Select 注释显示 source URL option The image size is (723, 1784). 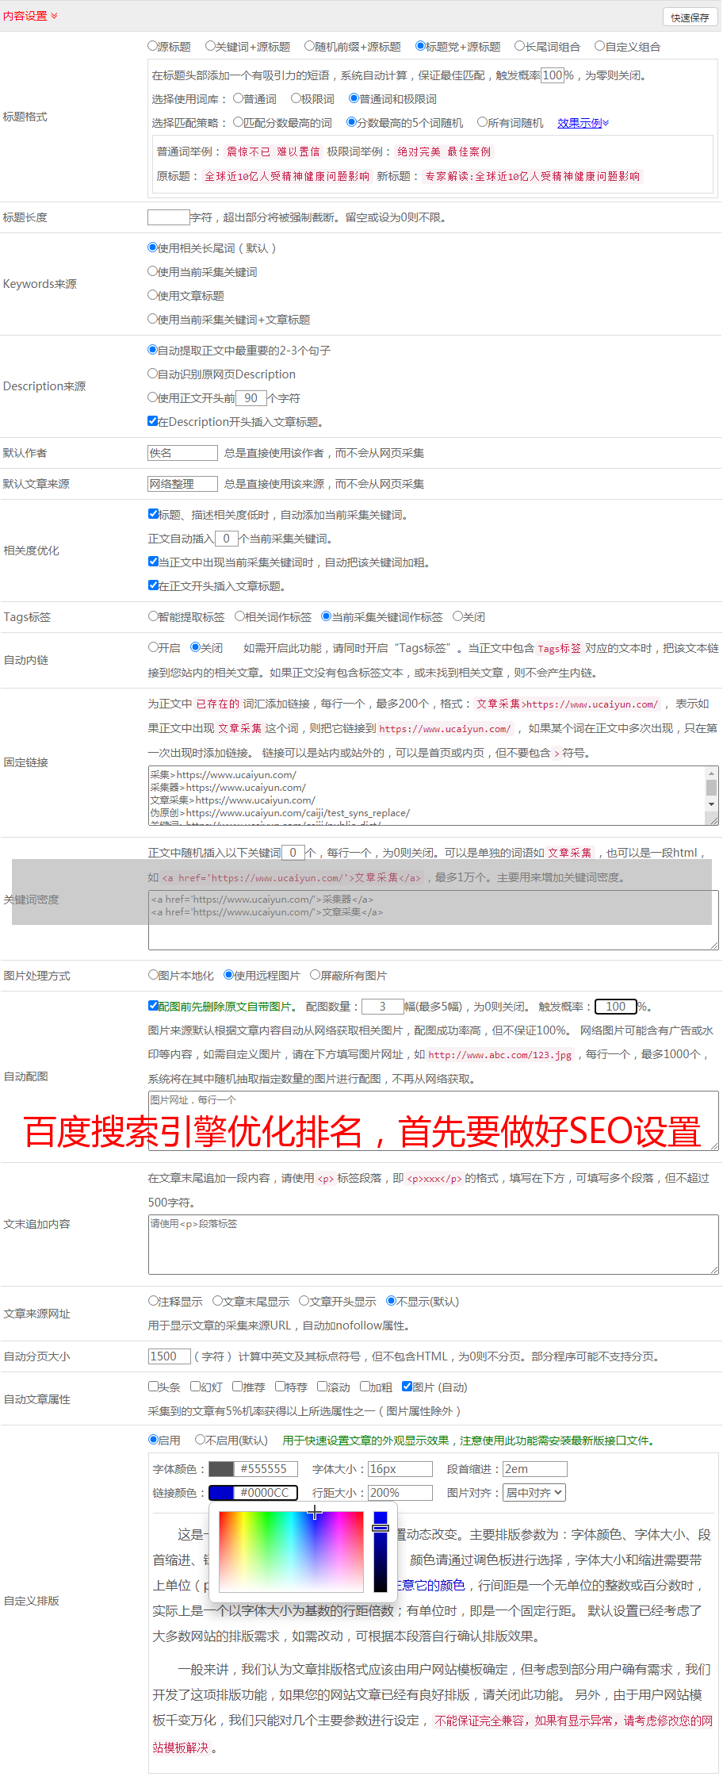(153, 1301)
